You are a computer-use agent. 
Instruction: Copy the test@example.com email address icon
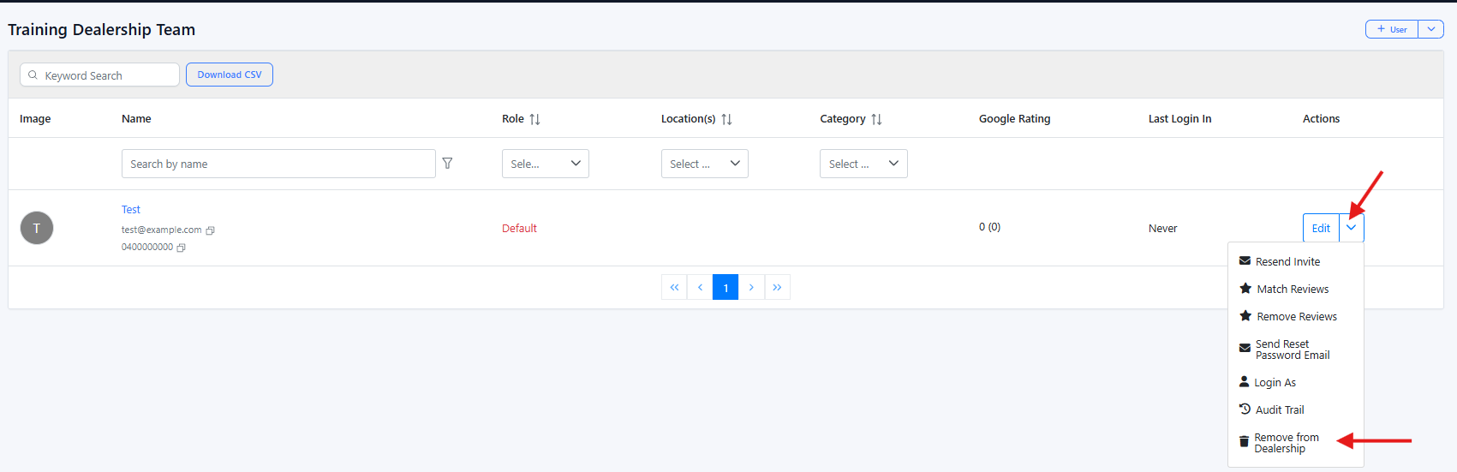pyautogui.click(x=210, y=230)
